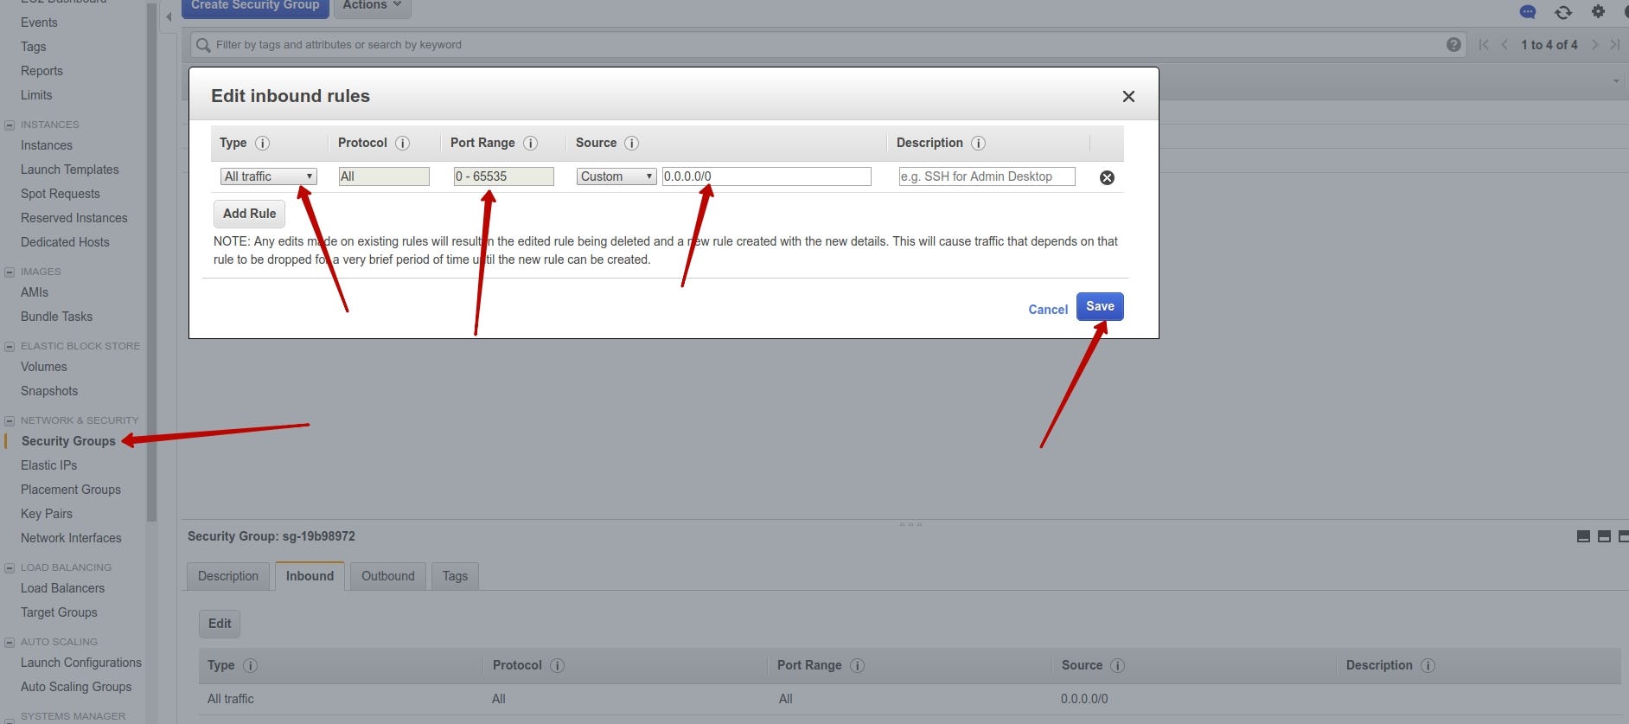The width and height of the screenshot is (1629, 724).
Task: Remove the All traffic rule row
Action: point(1107,177)
